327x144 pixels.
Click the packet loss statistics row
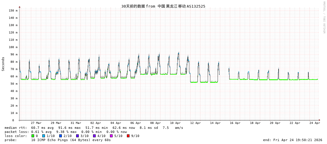click(66, 132)
